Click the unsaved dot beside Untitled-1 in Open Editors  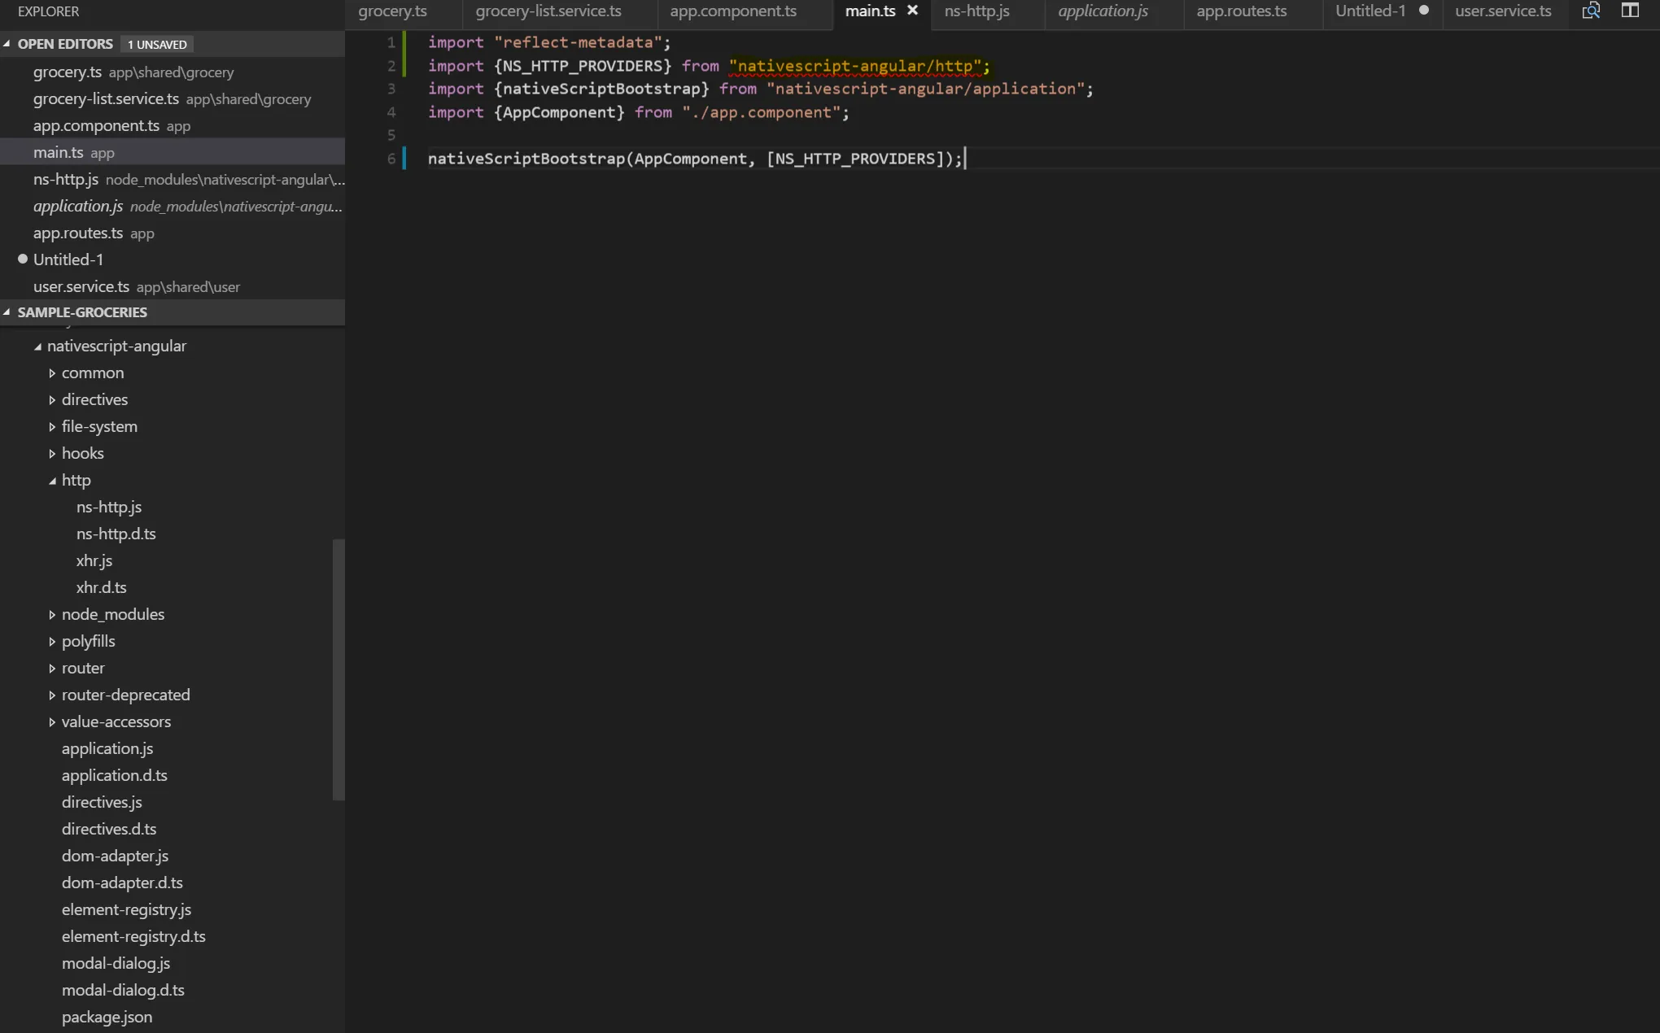(23, 259)
